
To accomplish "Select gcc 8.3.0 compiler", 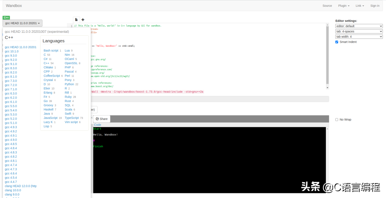I will [11, 68].
